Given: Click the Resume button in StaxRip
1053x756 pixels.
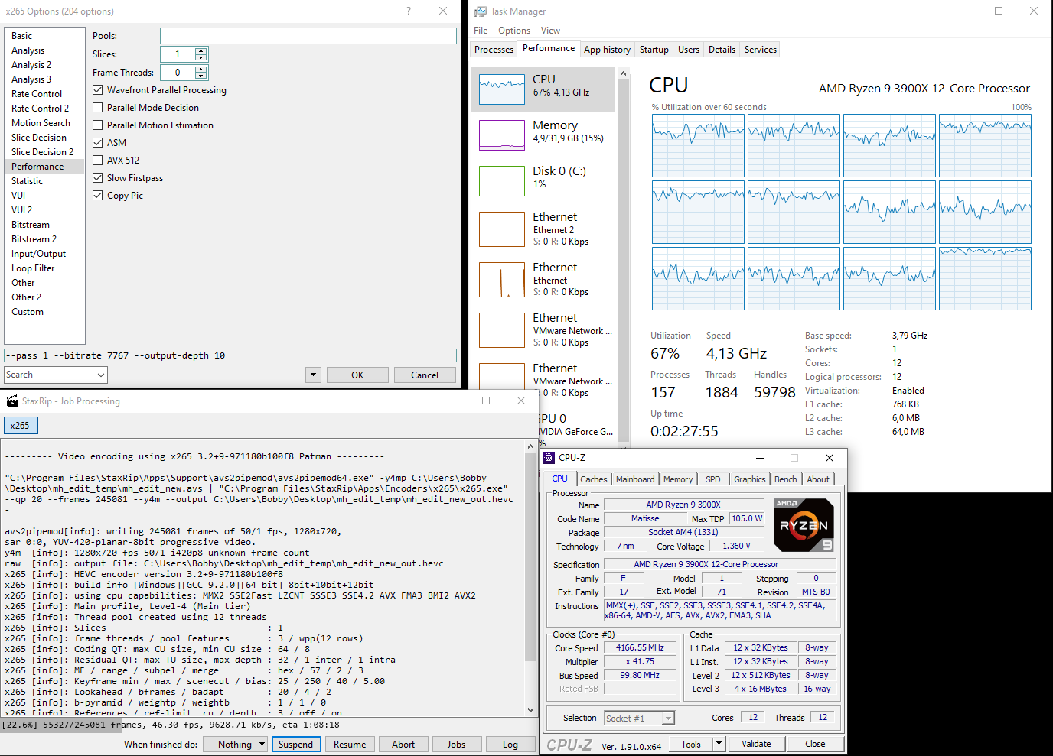Looking at the screenshot, I should click(x=350, y=745).
